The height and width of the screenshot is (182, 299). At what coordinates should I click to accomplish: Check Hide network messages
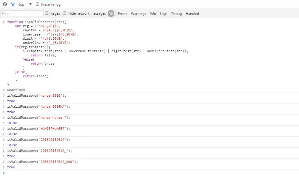[x=65, y=13]
